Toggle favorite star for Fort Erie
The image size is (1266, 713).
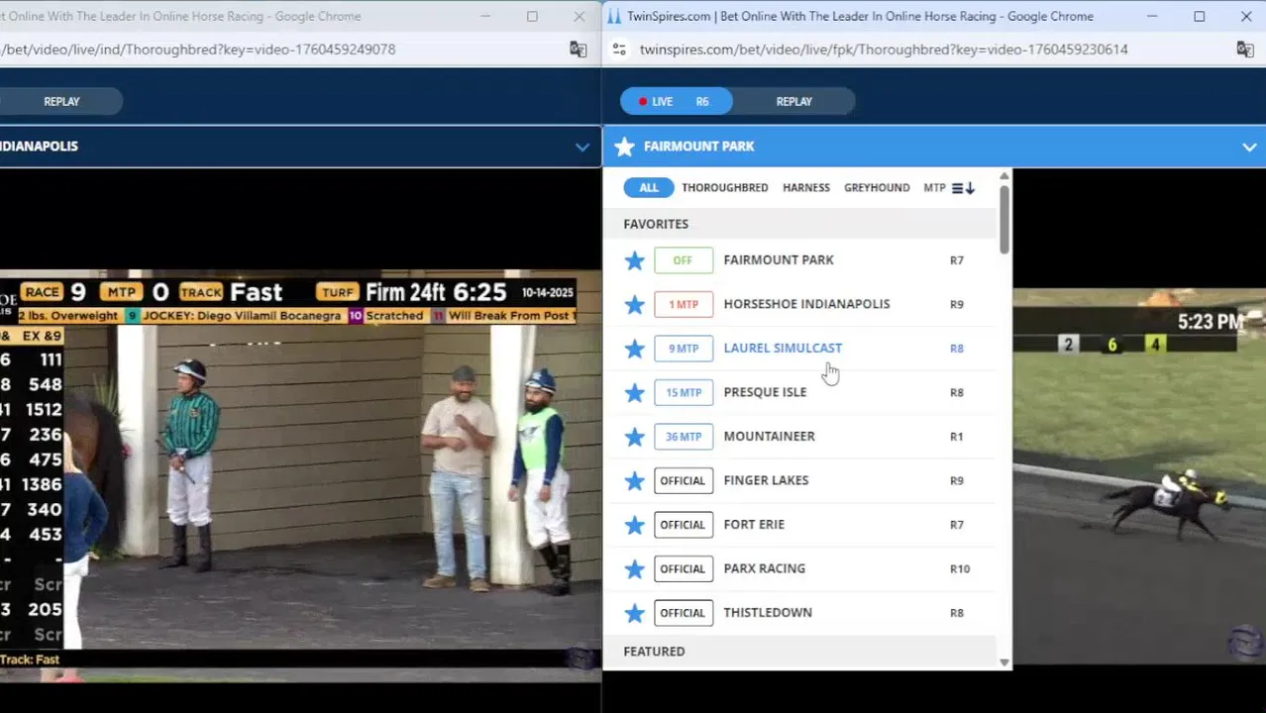point(635,525)
